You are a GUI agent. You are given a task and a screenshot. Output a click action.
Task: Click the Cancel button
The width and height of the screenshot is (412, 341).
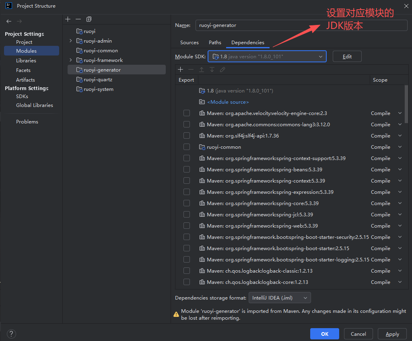point(358,334)
